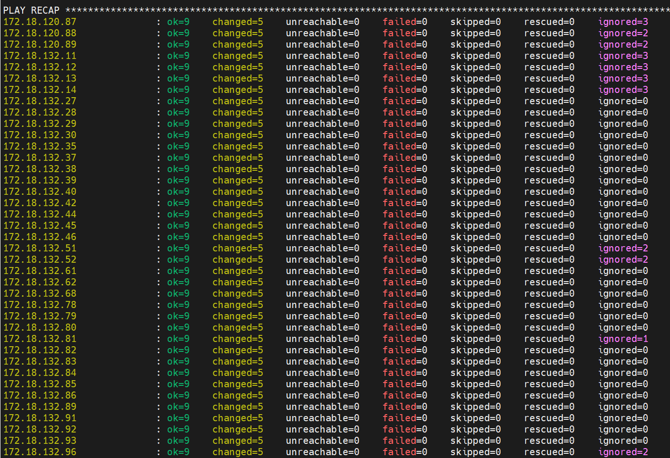Click rescued=0 on the 172.18.132.68 row

tap(549, 293)
